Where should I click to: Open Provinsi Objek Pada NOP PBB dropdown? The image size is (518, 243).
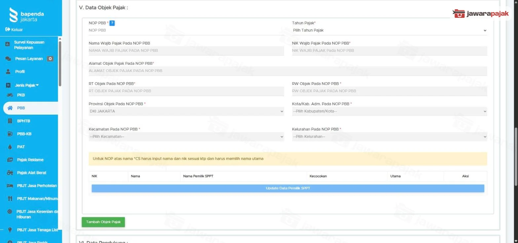[186, 111]
